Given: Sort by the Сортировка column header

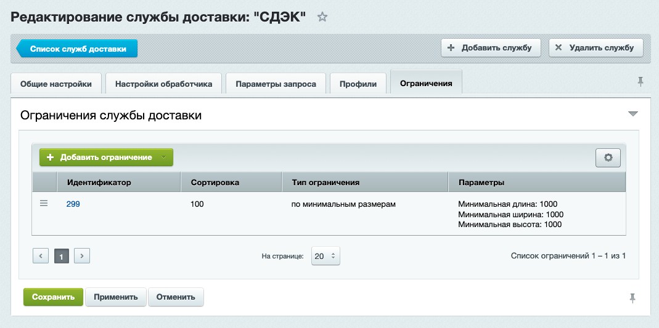Looking at the screenshot, I should coord(215,183).
